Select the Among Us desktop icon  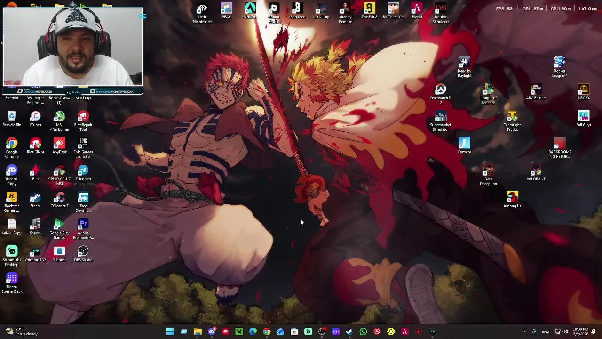[512, 200]
